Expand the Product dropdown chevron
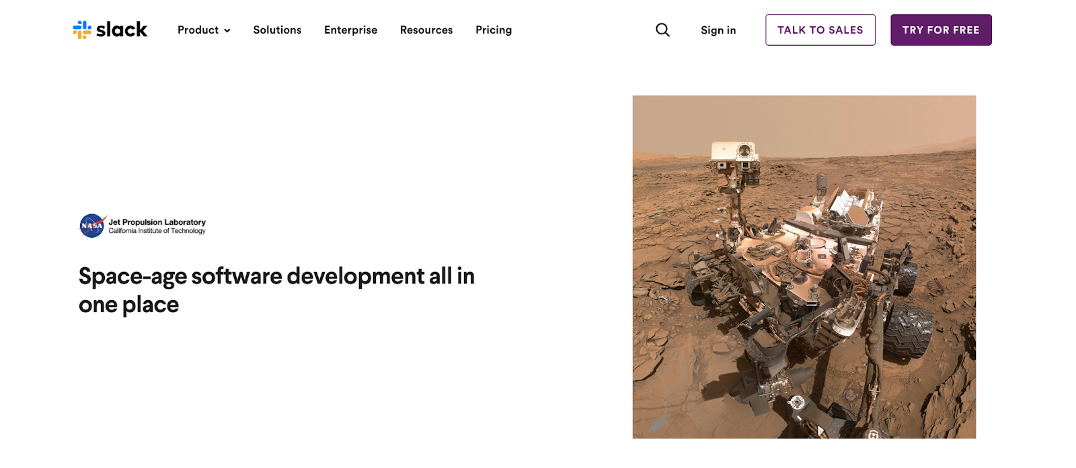The width and height of the screenshot is (1076, 468). pos(227,31)
